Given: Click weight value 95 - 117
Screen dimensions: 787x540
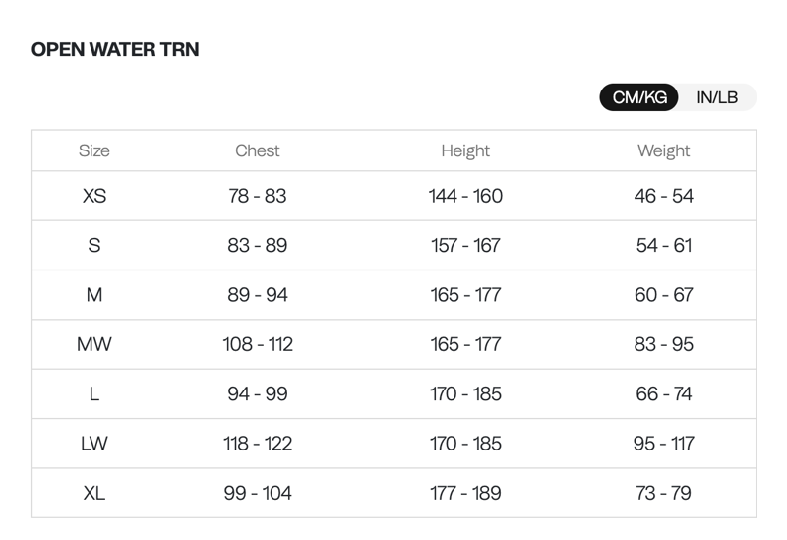Looking at the screenshot, I should point(664,444).
